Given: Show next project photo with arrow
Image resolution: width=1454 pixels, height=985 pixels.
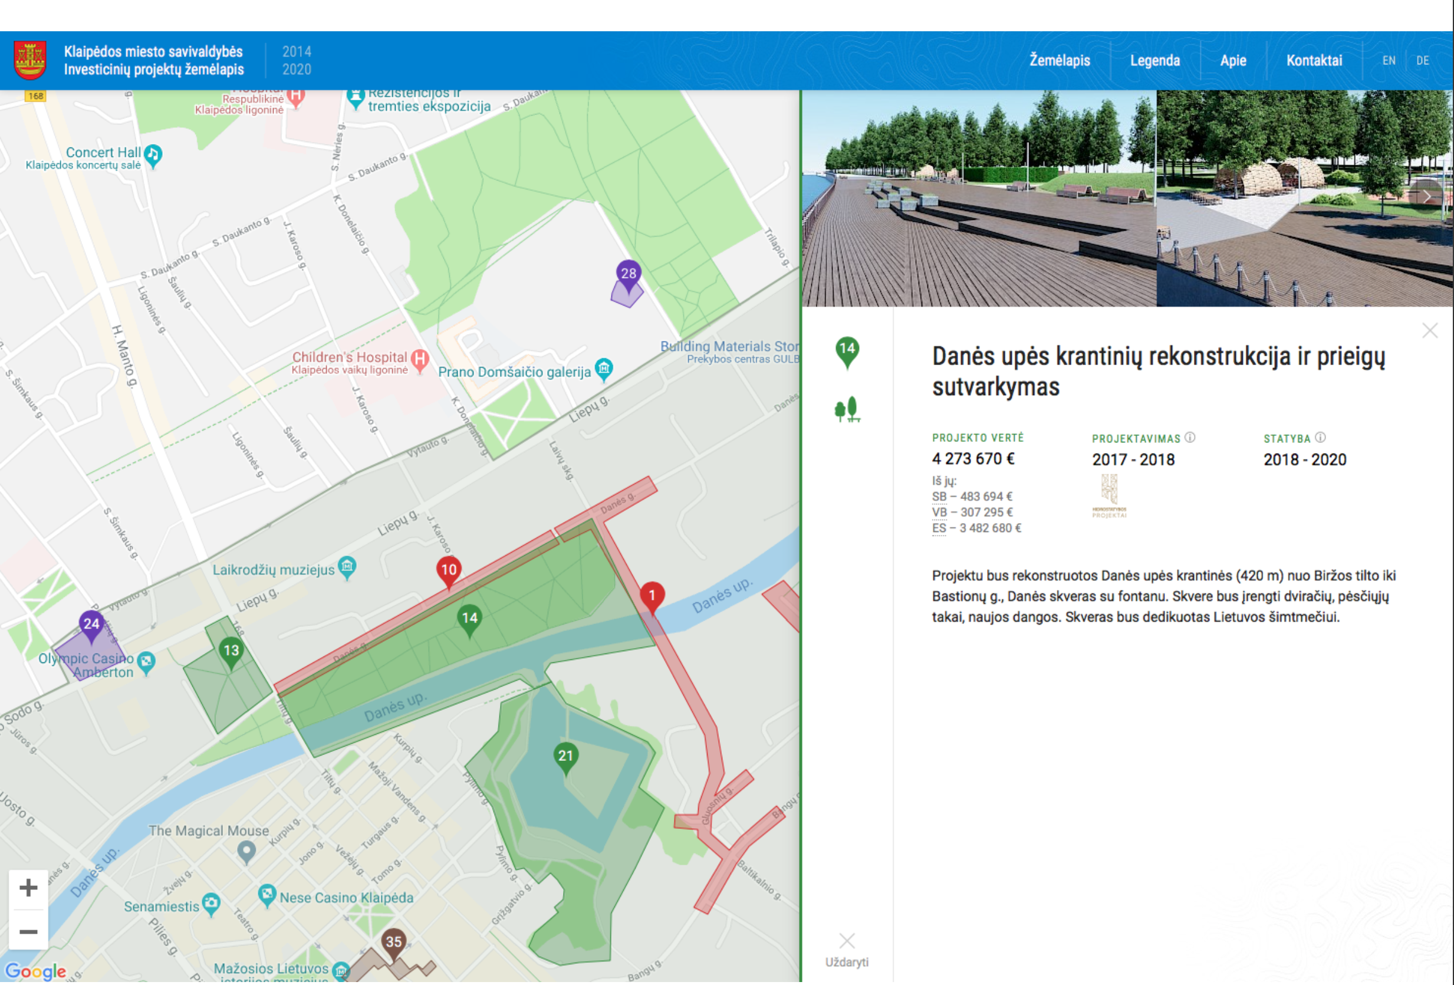Looking at the screenshot, I should tap(1427, 197).
